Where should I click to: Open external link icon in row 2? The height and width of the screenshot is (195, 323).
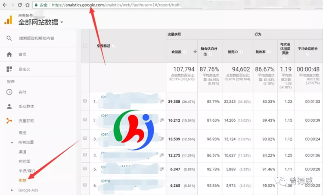tap(161, 120)
